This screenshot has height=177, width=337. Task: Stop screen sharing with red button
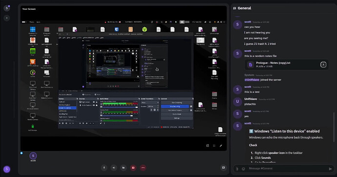pos(133,168)
